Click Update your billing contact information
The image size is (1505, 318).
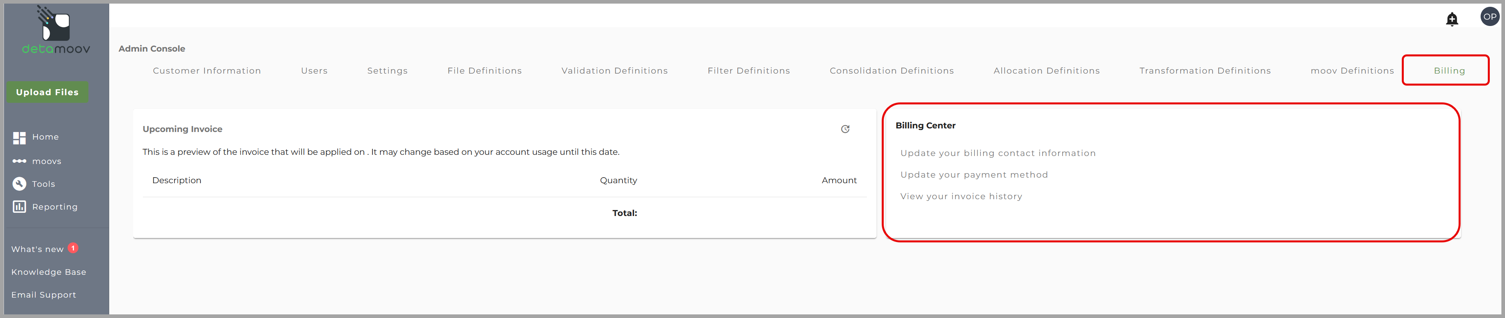tap(998, 153)
